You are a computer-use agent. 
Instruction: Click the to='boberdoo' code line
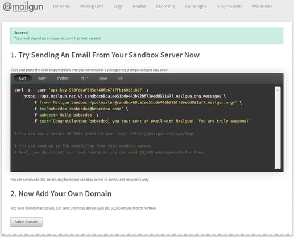81,109
